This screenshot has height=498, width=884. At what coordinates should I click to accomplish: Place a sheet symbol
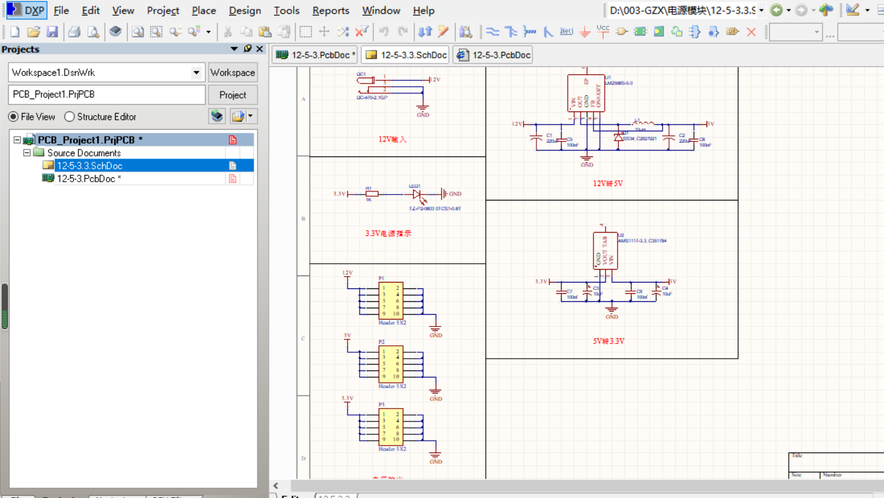point(640,32)
